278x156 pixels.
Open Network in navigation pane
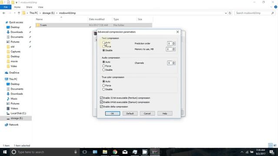pos(13,124)
